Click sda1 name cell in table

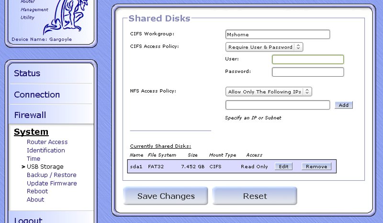tap(136, 167)
